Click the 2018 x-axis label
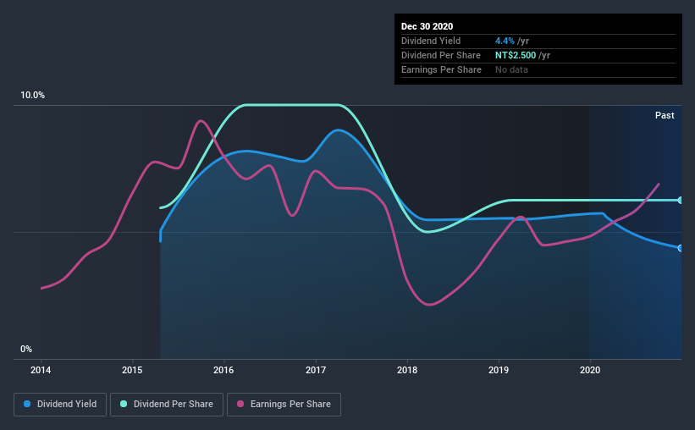The height and width of the screenshot is (430, 695). coord(407,370)
